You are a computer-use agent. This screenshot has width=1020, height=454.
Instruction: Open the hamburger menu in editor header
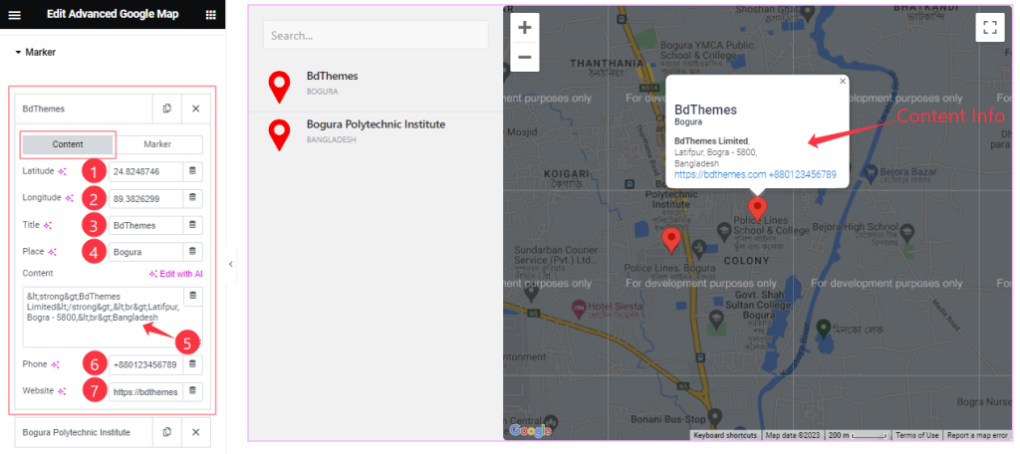pos(14,15)
